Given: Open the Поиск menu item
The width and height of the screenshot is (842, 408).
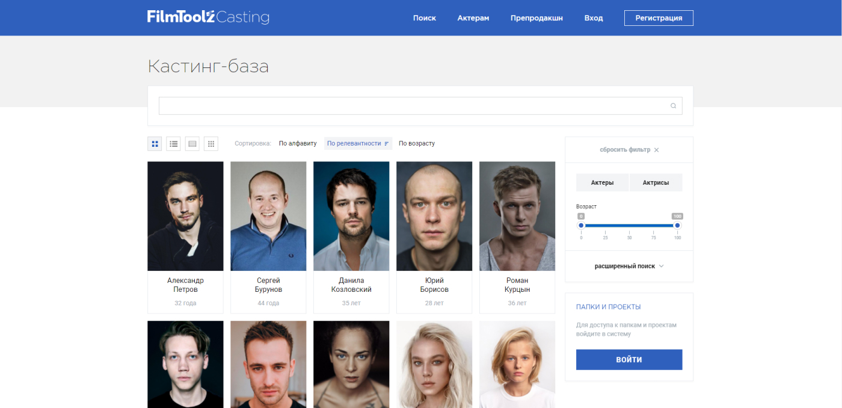Looking at the screenshot, I should (425, 18).
